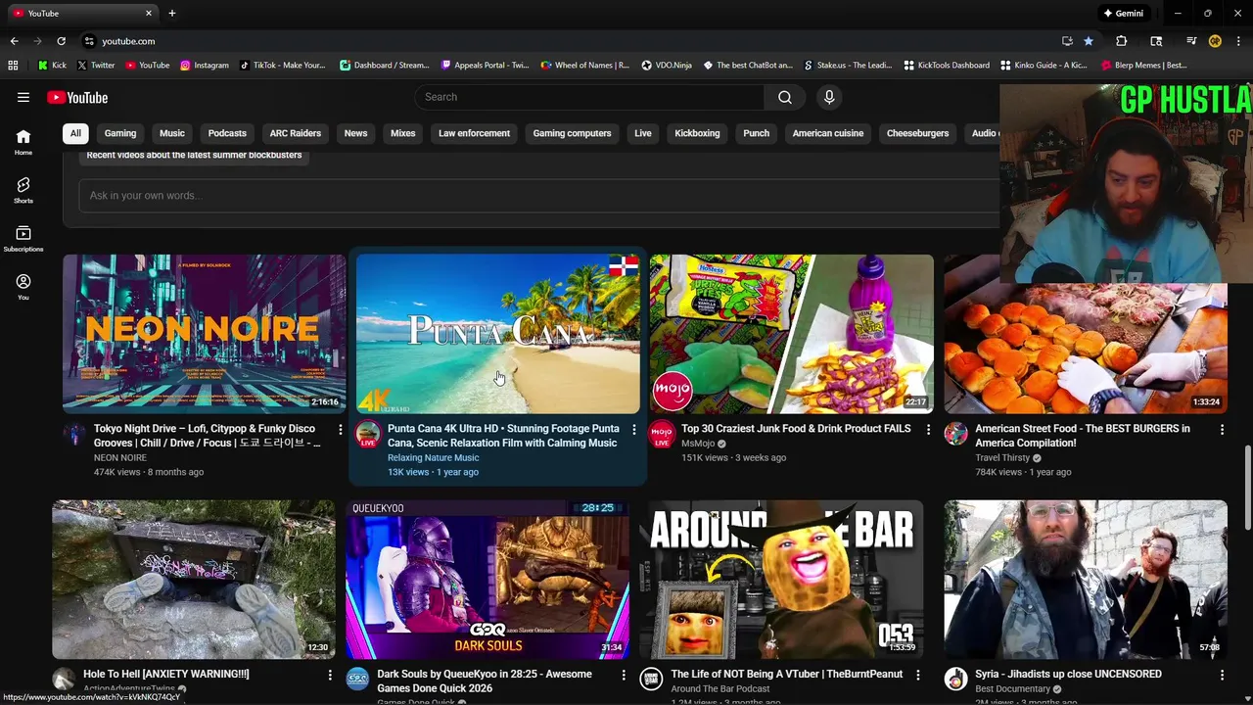Viewport: 1253px width, 705px height.
Task: Select the Music filter chip
Action: point(172,133)
